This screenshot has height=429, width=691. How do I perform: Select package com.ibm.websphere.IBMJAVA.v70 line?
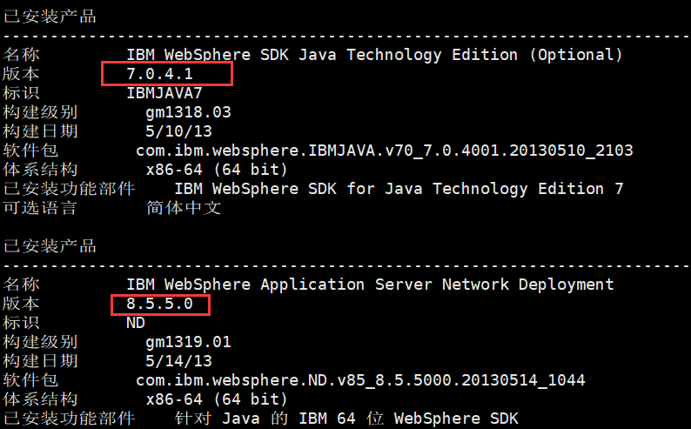(385, 151)
